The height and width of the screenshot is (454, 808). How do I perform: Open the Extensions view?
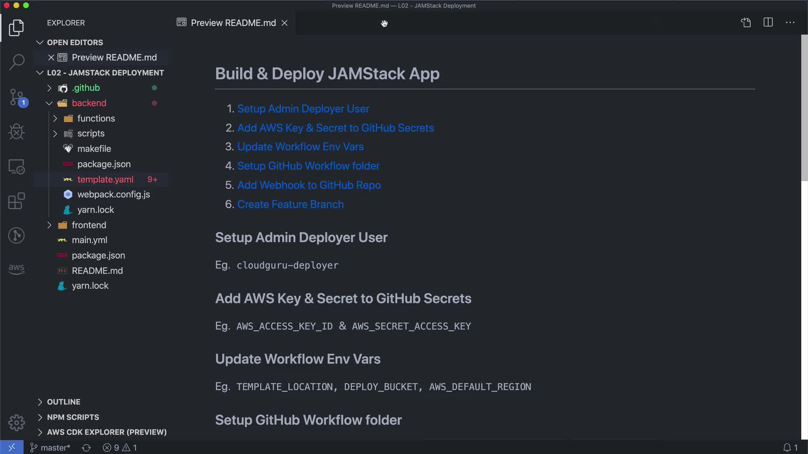(x=16, y=201)
